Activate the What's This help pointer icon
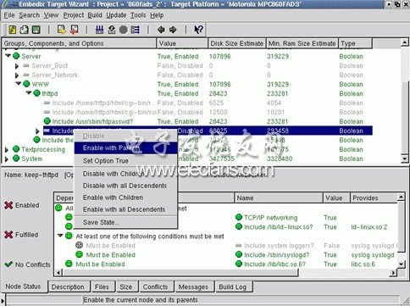Image resolution: width=410 pixels, height=306 pixels. [x=198, y=30]
